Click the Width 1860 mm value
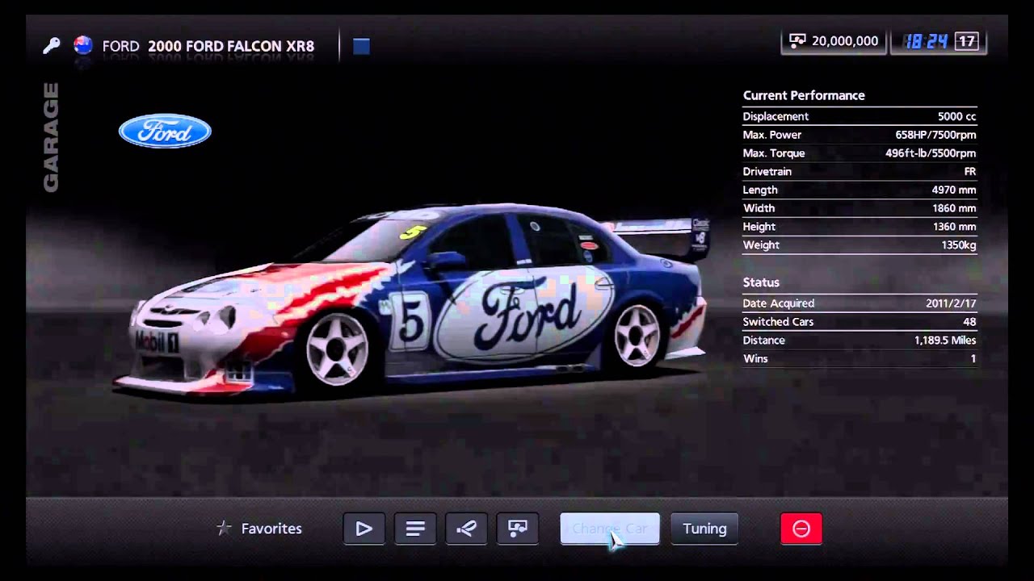 coord(954,208)
